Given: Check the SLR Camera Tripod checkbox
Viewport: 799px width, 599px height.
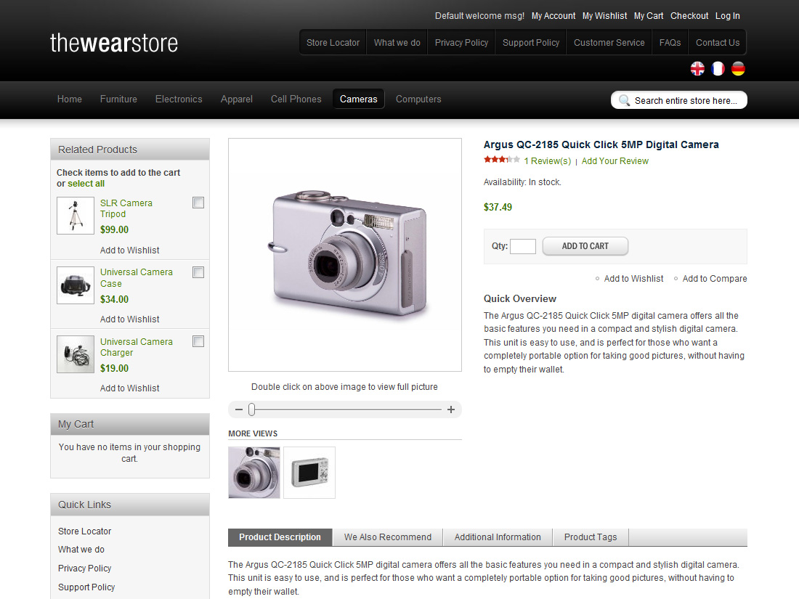Looking at the screenshot, I should [198, 203].
